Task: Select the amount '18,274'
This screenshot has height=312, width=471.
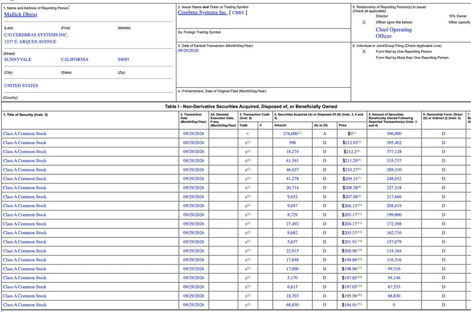Action: pyautogui.click(x=292, y=151)
